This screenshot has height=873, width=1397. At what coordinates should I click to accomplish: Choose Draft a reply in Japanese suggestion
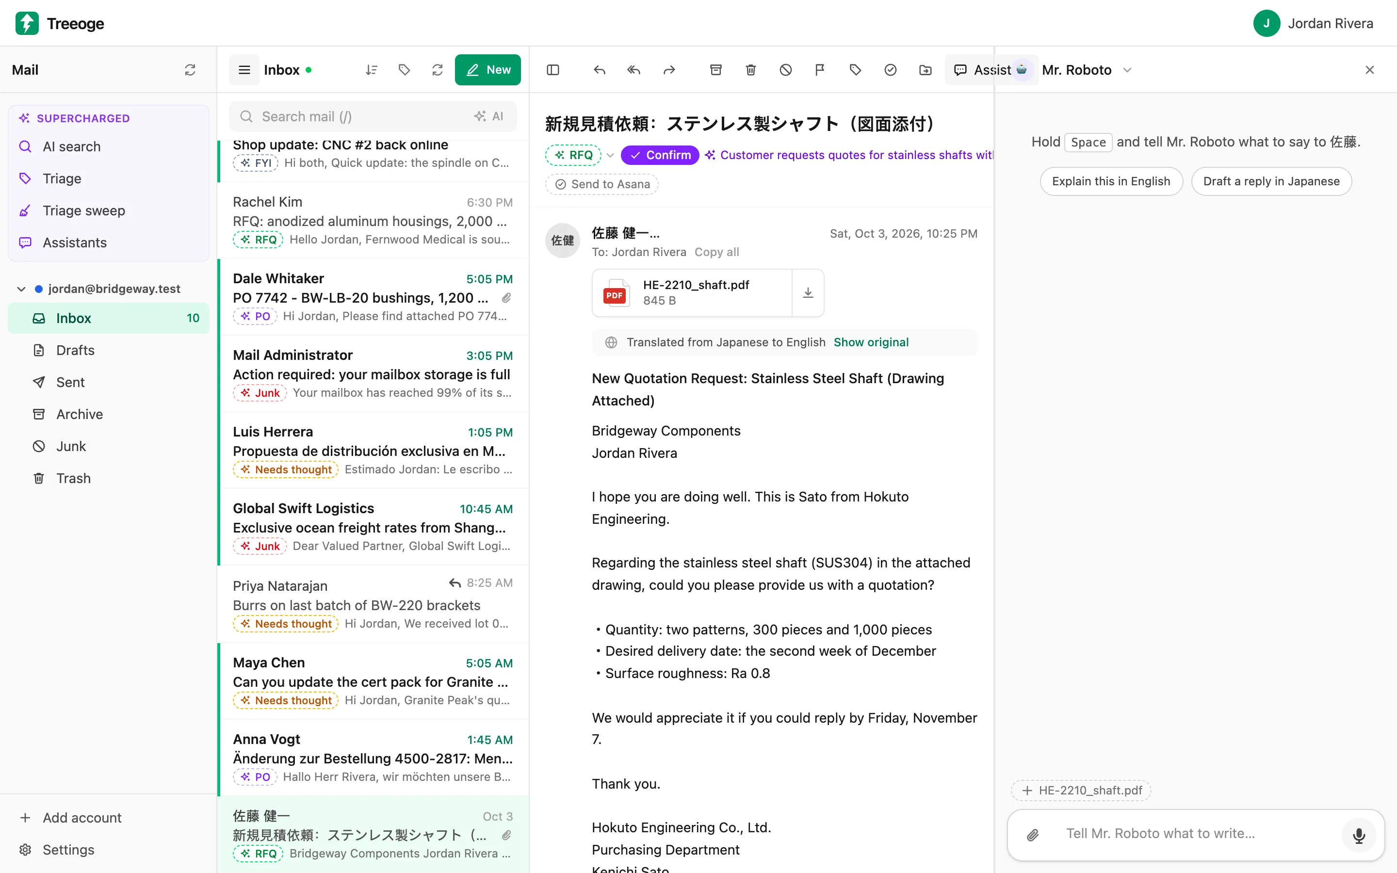[1271, 181]
